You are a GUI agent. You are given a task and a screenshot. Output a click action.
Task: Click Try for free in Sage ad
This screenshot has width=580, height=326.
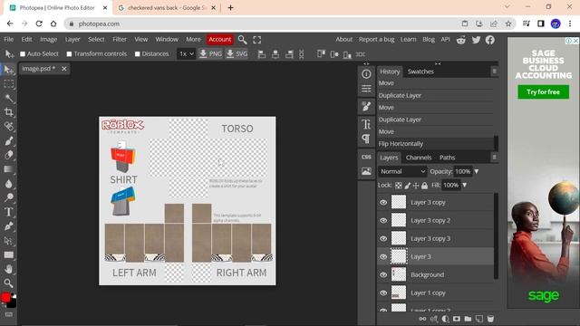point(543,92)
